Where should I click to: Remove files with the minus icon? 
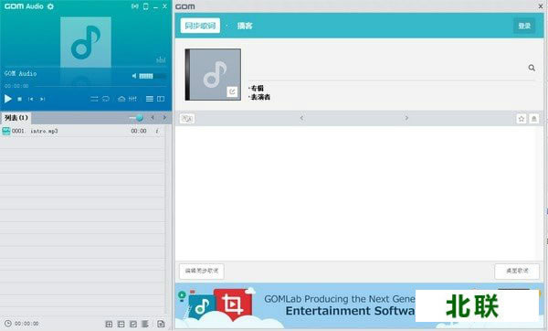[121, 324]
